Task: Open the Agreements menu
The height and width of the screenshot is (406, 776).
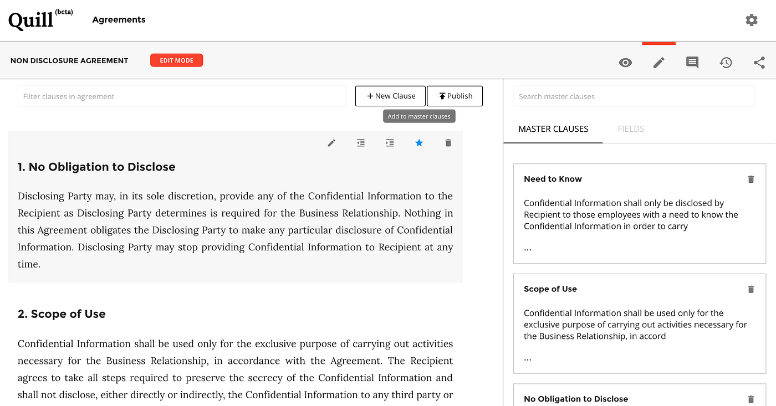Action: [x=119, y=19]
